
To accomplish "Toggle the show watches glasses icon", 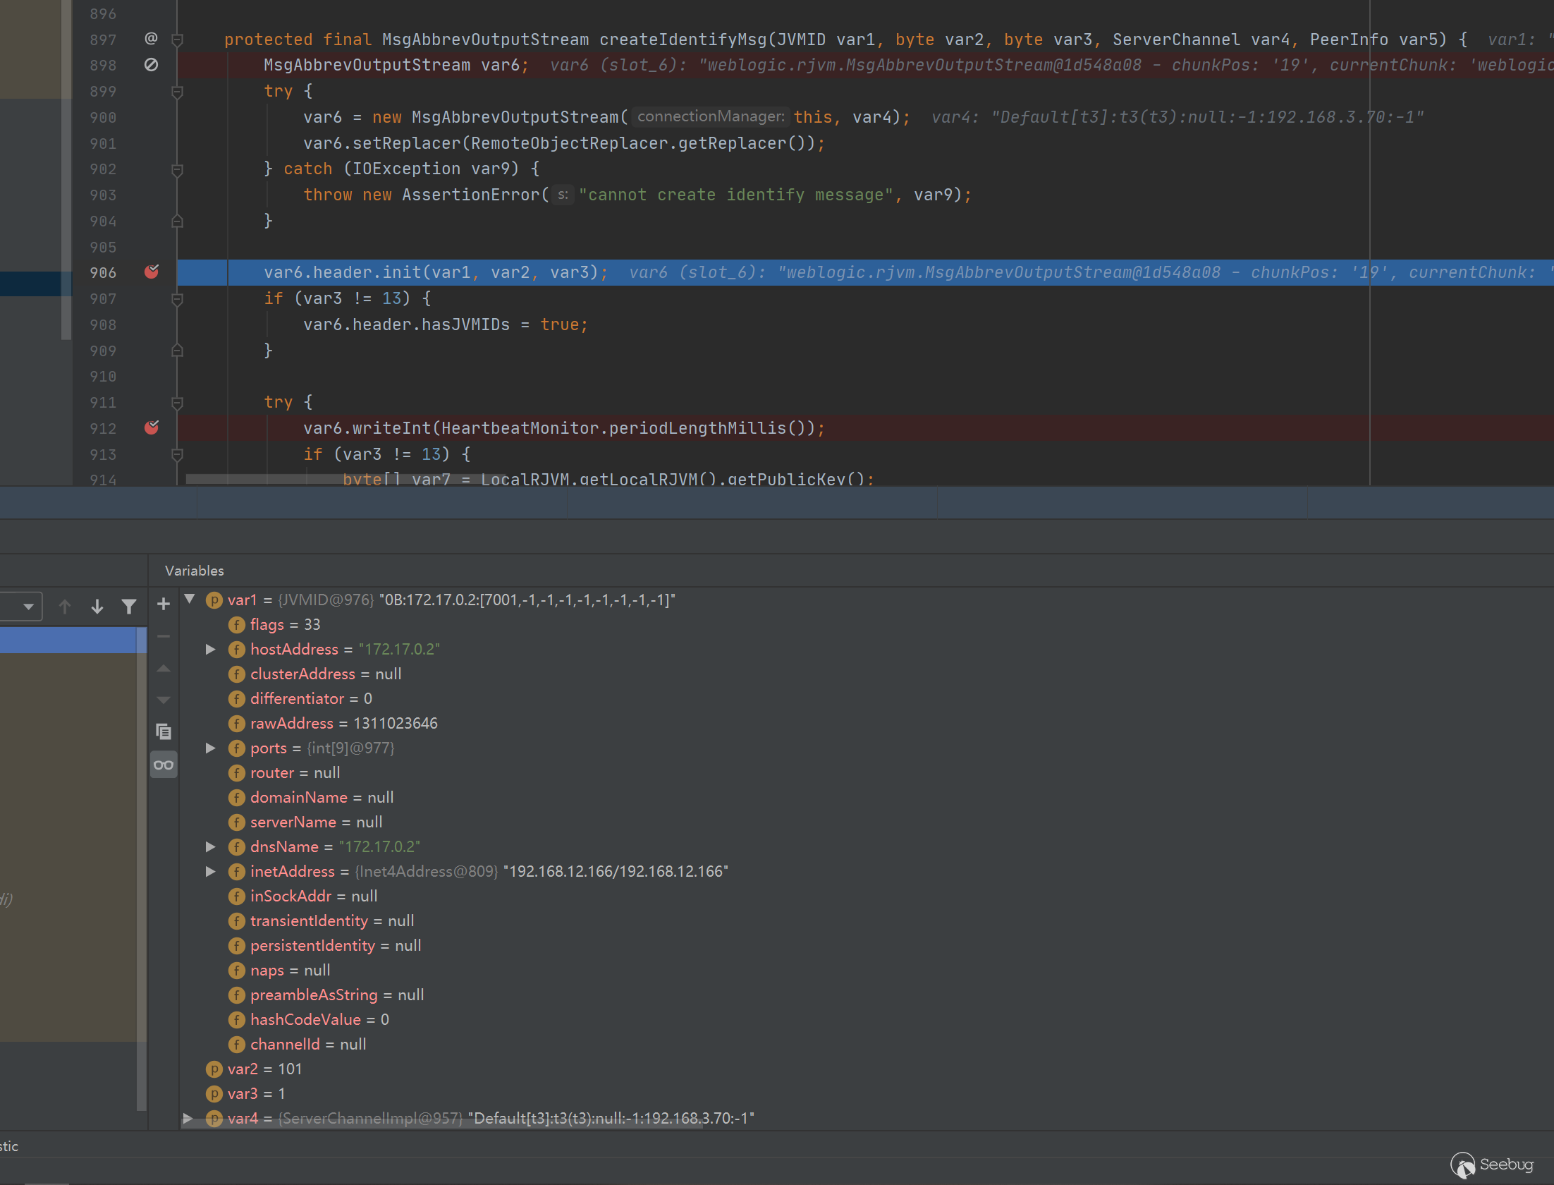I will tap(164, 765).
